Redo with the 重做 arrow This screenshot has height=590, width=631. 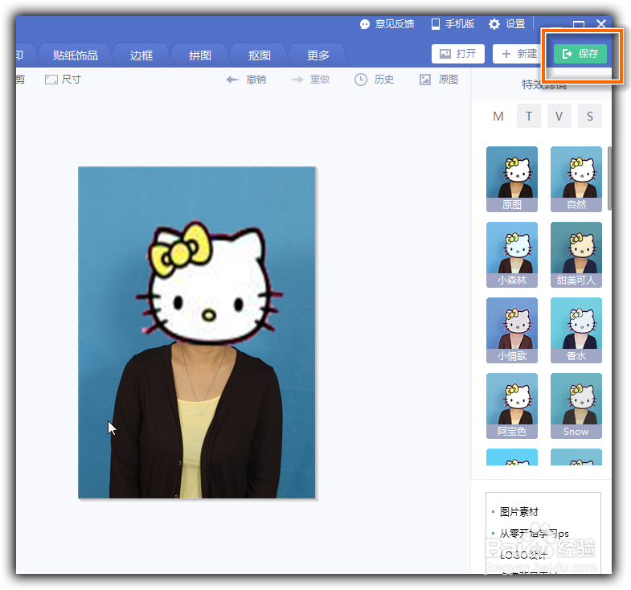coord(309,80)
